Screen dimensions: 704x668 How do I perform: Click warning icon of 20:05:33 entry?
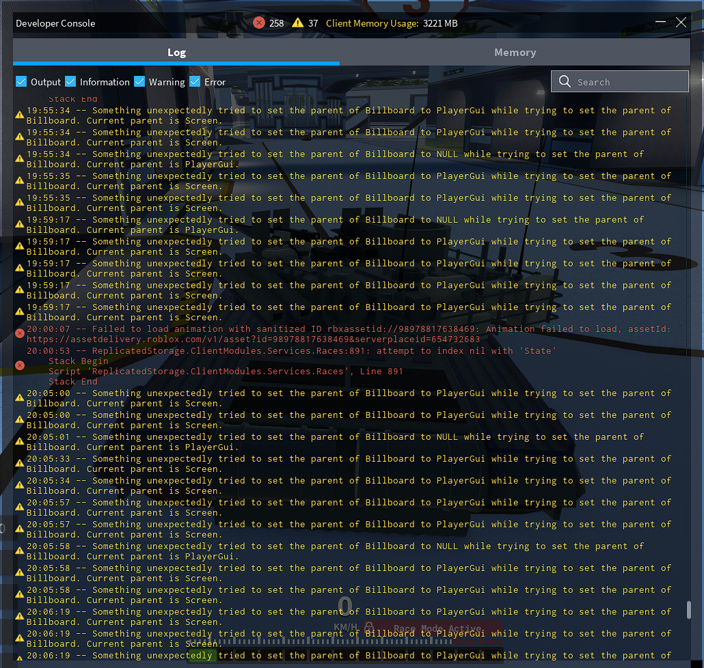[19, 463]
